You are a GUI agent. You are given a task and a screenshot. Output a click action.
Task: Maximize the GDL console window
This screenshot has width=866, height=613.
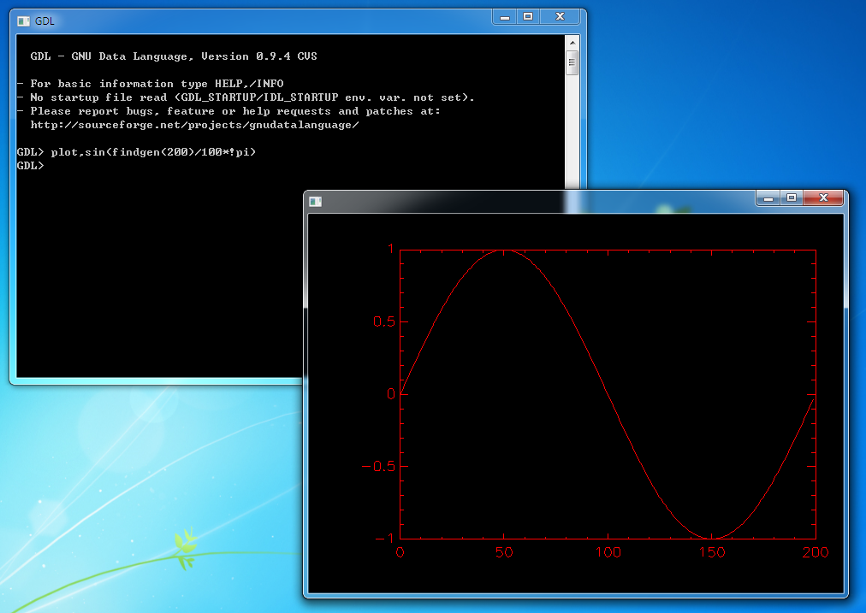click(x=528, y=17)
